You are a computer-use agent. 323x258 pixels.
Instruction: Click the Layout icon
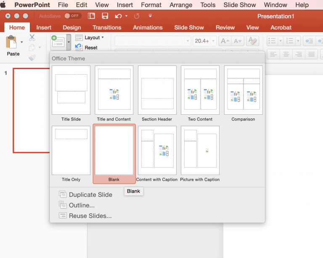click(x=79, y=38)
